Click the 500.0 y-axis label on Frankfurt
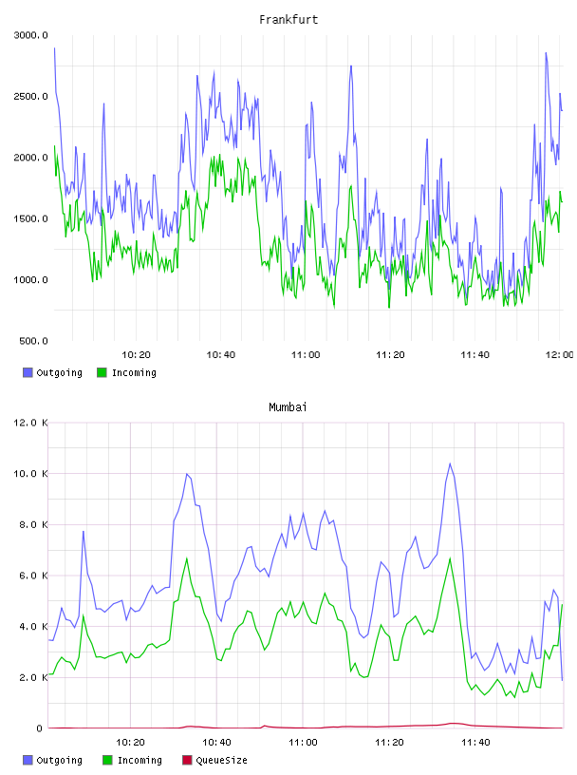The height and width of the screenshot is (775, 577). 33,341
